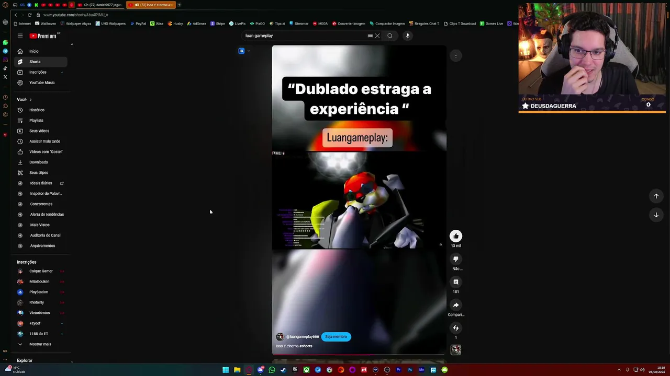Reload the page
The image size is (670, 376).
pyautogui.click(x=29, y=15)
